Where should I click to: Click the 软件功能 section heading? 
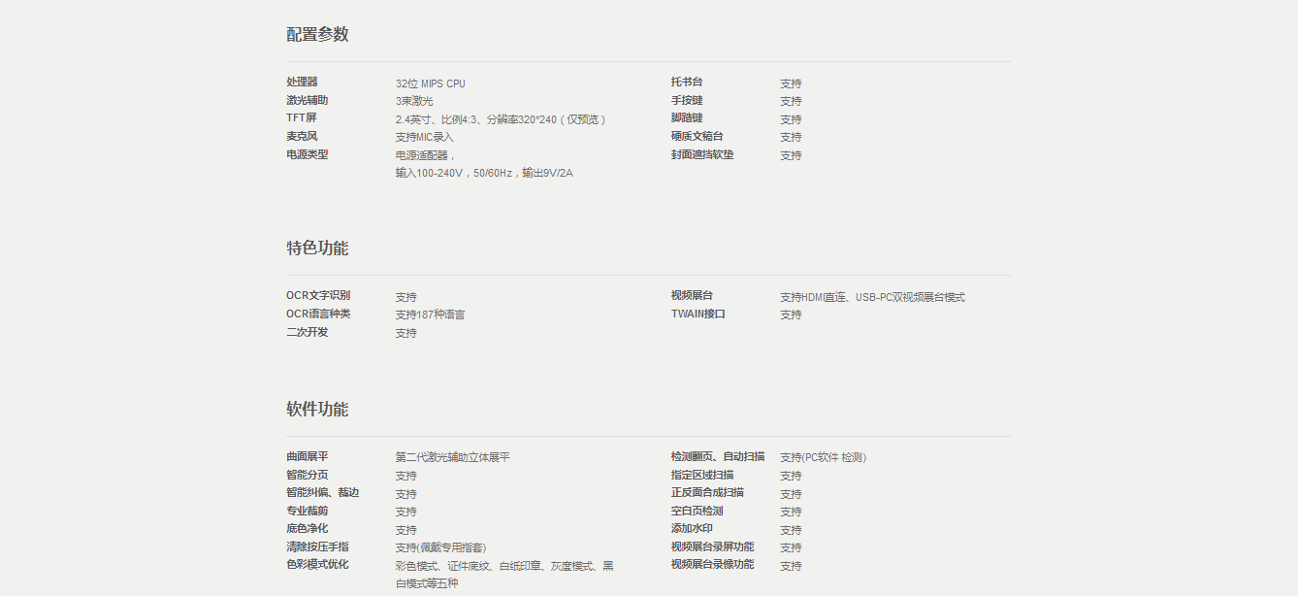(317, 410)
